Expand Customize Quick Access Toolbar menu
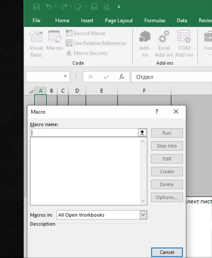The height and width of the screenshot is (258, 212). (x=119, y=7)
